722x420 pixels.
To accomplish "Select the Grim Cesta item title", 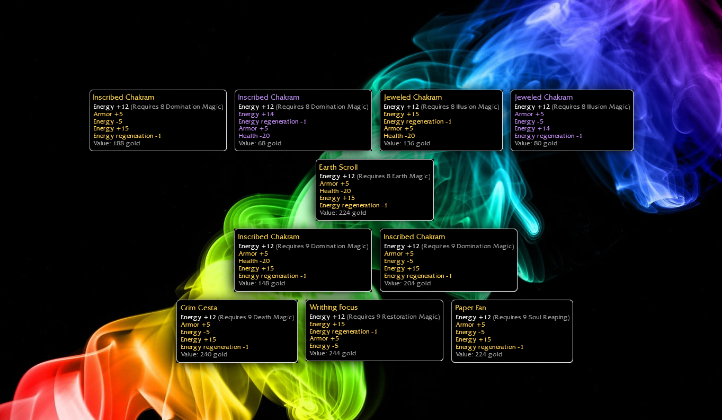I will (x=199, y=308).
